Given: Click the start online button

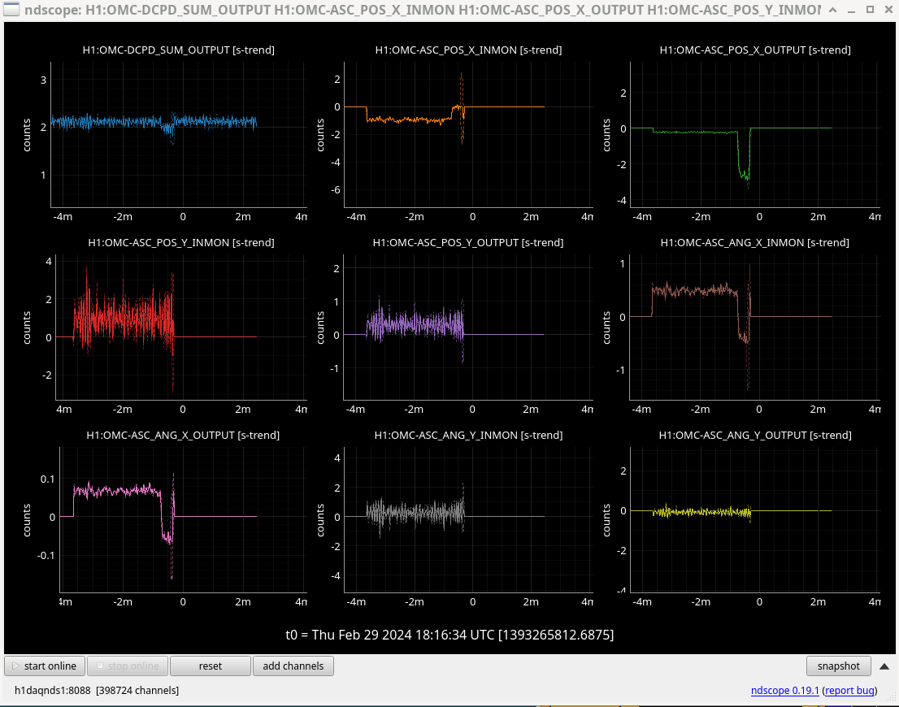Looking at the screenshot, I should 46,666.
